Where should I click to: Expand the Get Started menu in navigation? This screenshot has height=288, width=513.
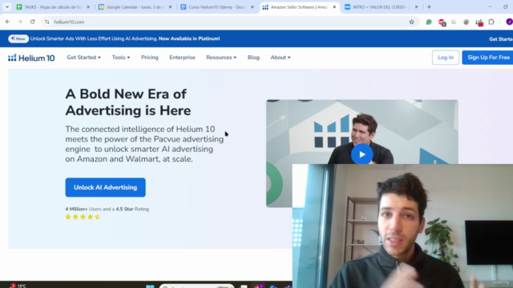point(83,58)
